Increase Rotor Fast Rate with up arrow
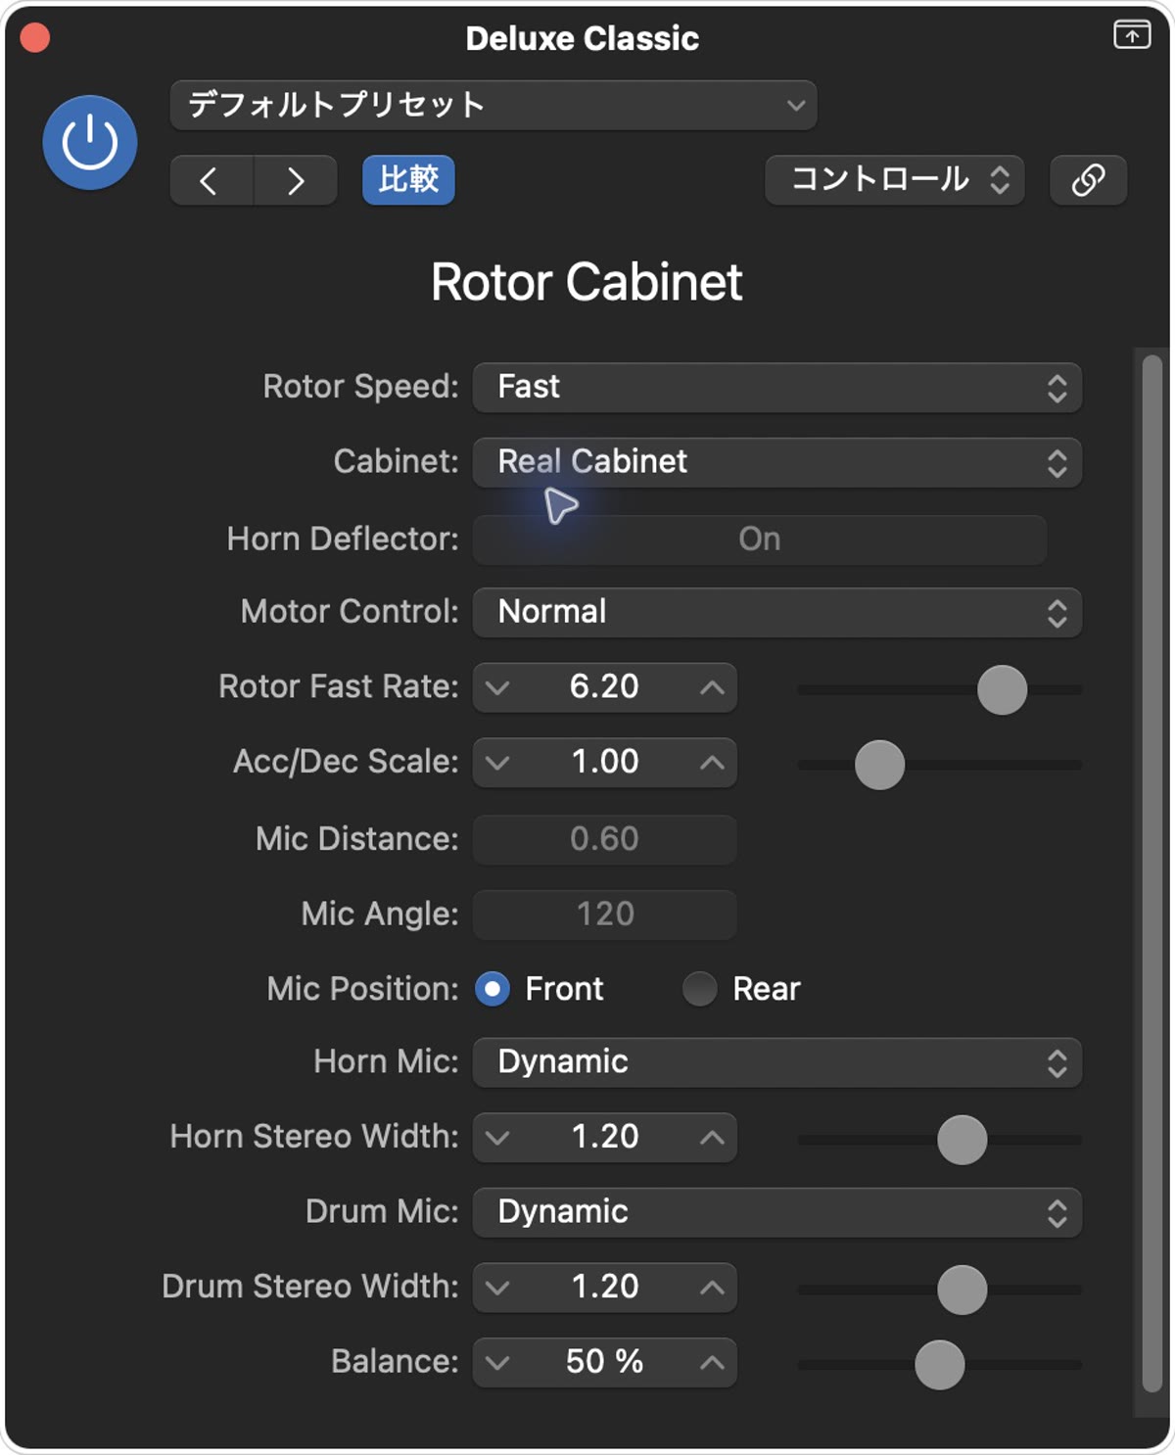 point(712,688)
